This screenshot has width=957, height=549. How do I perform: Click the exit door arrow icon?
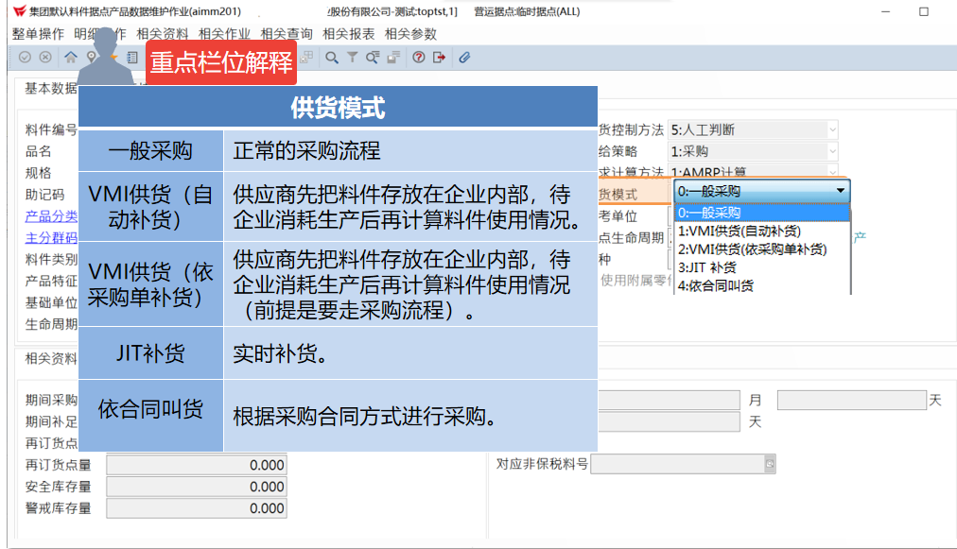click(439, 58)
